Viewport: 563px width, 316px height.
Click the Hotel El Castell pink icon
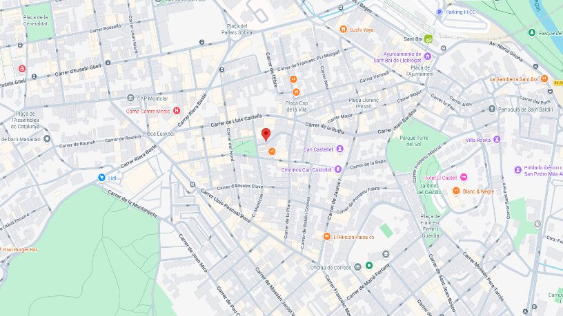[464, 178]
